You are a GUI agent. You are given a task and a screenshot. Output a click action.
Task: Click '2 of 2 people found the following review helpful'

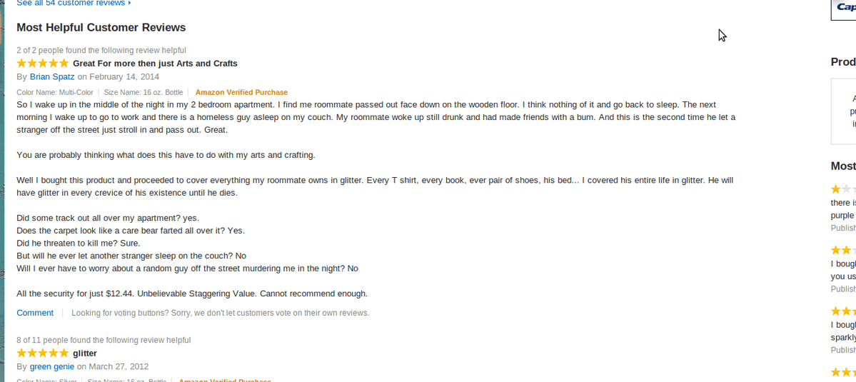[x=101, y=50]
